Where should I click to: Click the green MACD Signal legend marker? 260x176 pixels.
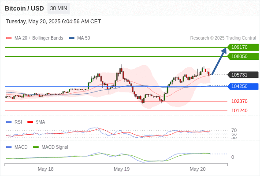pyautogui.click(x=36, y=147)
